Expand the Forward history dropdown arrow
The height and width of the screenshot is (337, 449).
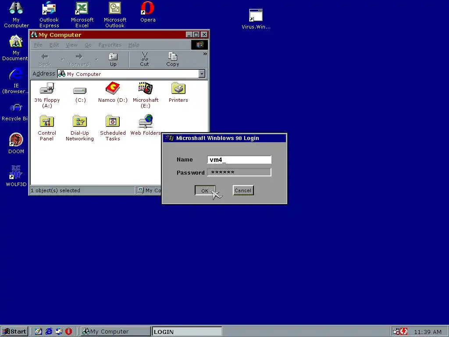point(96,60)
